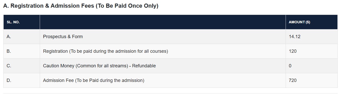The height and width of the screenshot is (95, 339).
Task: Click the text '(Common for all streams)'
Action: [x=102, y=66]
